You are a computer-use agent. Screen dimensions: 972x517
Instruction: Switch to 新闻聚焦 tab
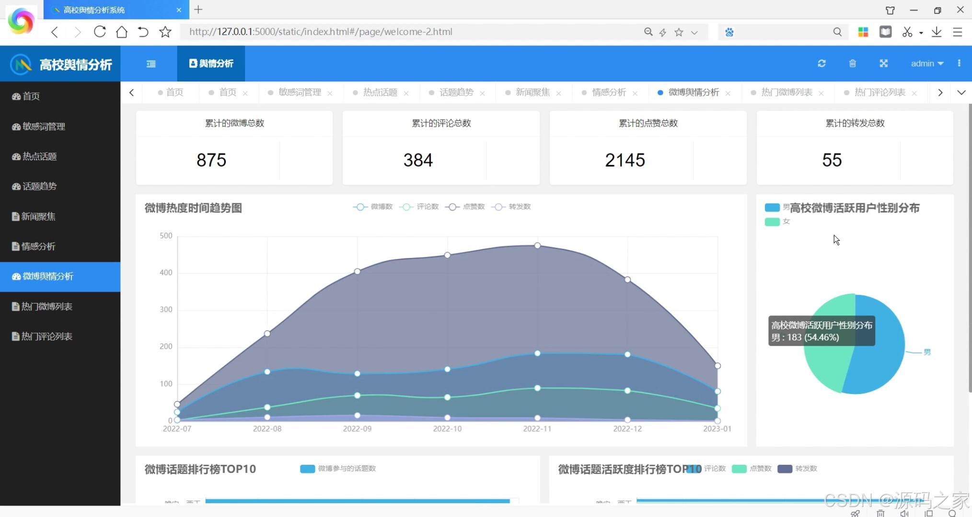pos(532,92)
